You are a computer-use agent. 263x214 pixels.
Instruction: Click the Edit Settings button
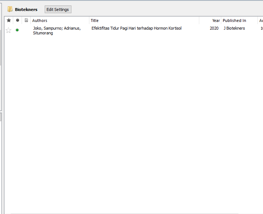coord(58,10)
